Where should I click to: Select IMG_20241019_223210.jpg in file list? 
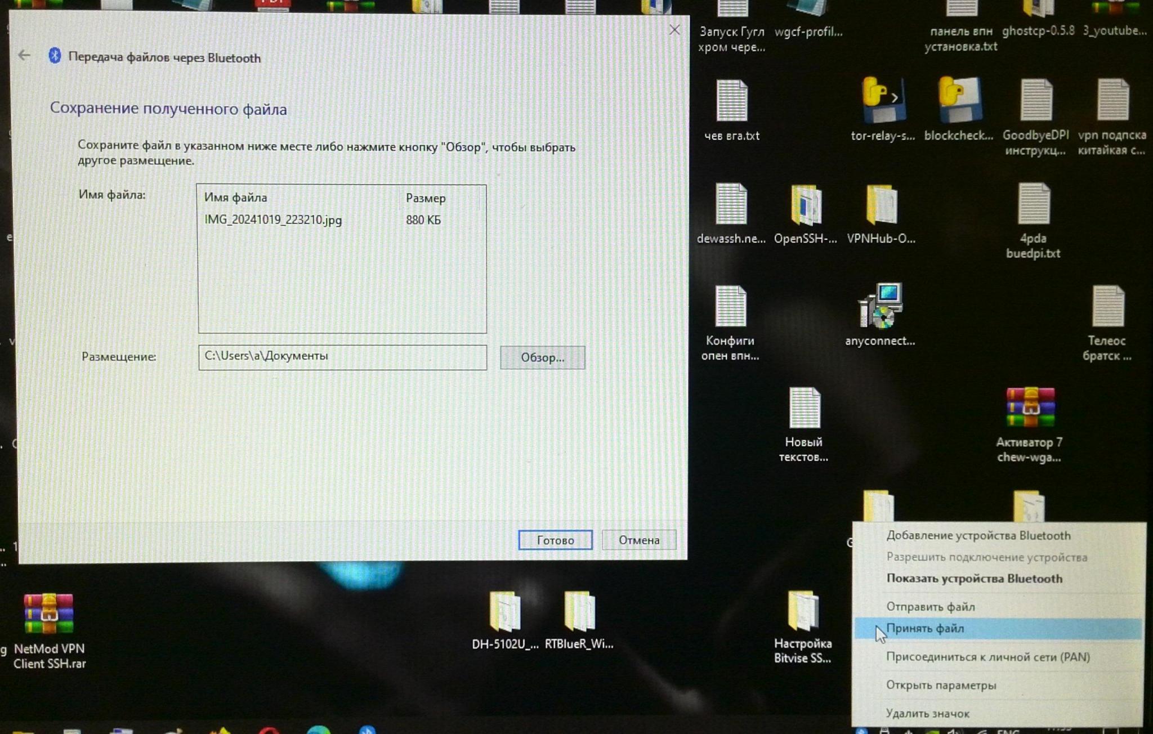[273, 220]
